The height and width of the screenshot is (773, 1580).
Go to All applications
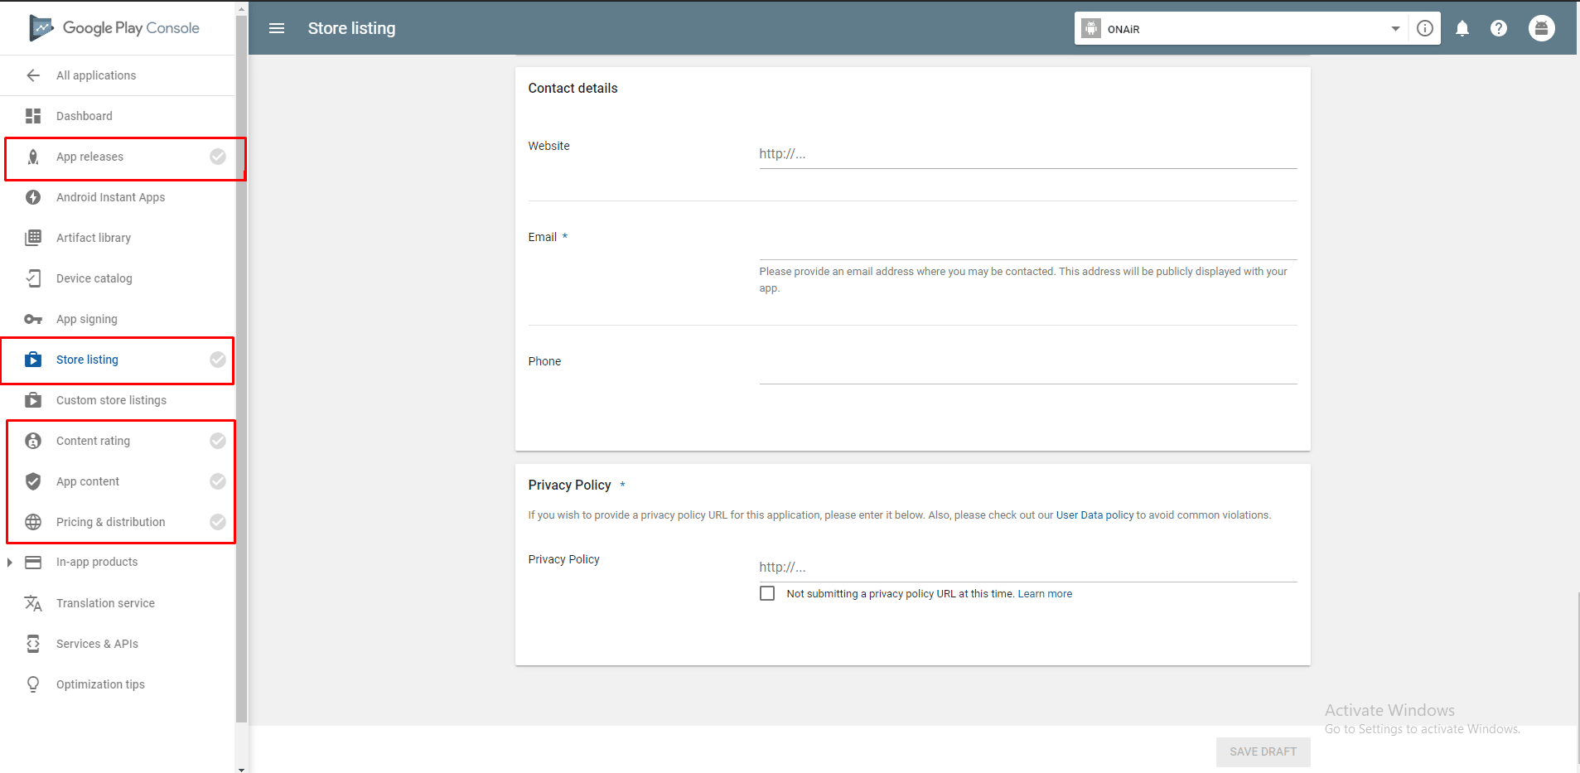click(x=96, y=75)
